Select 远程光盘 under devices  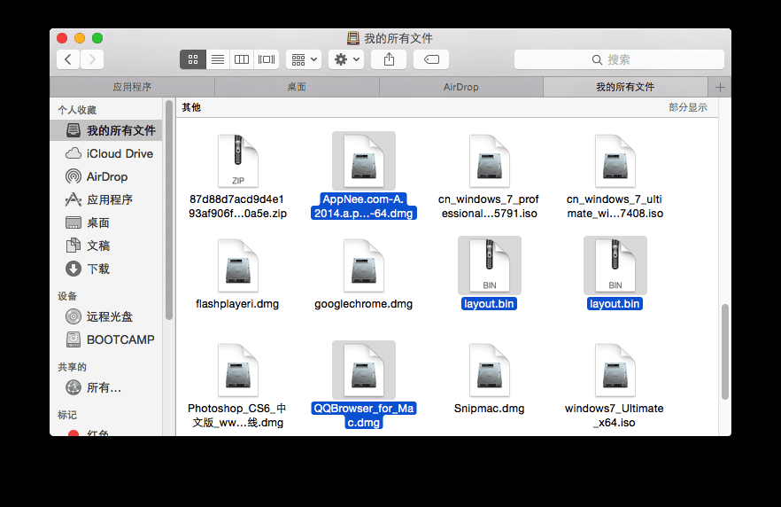[106, 316]
